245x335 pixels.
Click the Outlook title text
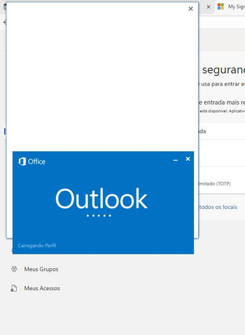101,198
